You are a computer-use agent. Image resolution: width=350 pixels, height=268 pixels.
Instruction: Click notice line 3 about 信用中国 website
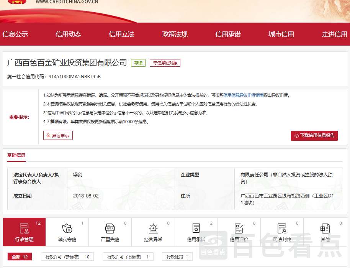pos(126,113)
